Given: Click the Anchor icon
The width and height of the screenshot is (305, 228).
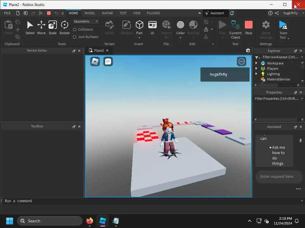Looking at the screenshot, I should 206,37.
